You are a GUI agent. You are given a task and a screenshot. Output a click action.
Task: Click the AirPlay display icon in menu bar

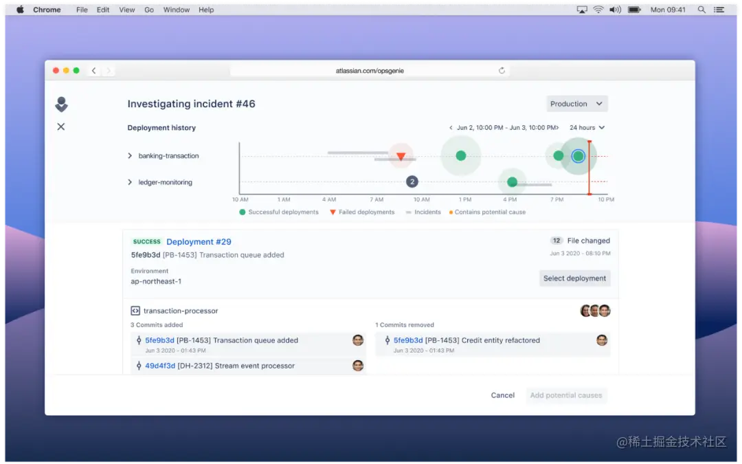tap(582, 10)
